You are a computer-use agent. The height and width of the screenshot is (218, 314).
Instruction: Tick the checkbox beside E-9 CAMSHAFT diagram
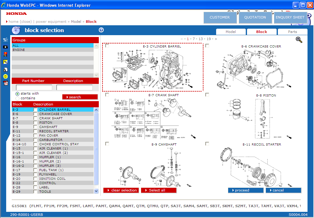(107, 144)
